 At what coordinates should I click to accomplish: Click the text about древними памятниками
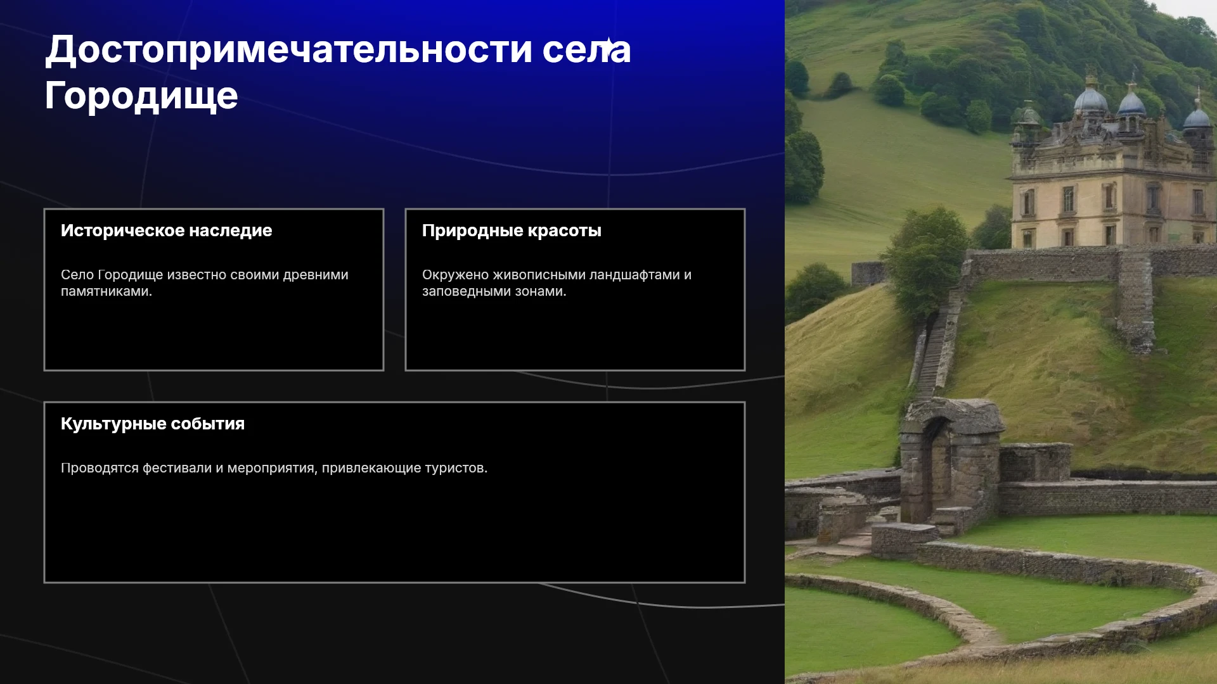[204, 283]
